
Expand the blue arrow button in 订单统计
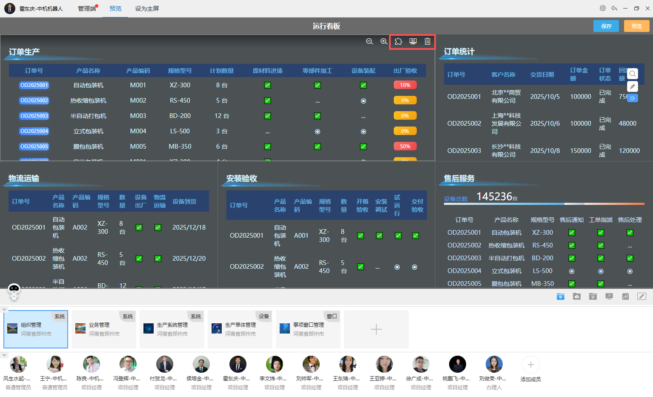[633, 98]
